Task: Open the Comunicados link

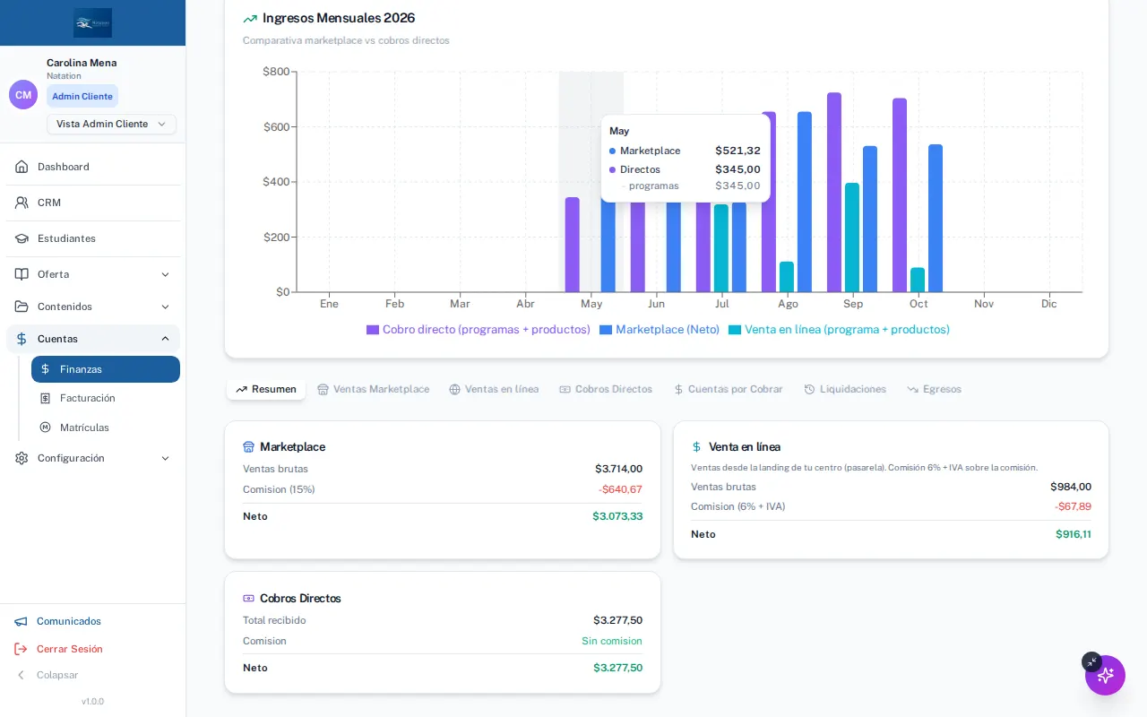Action: (x=69, y=621)
